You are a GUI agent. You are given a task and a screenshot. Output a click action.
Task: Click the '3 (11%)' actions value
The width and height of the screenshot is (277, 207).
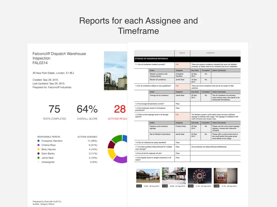[93, 153]
